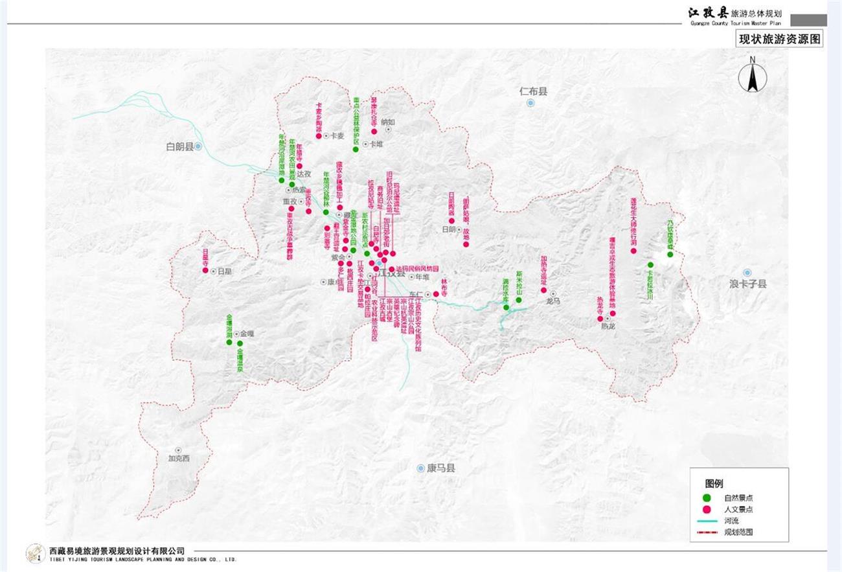The image size is (842, 572).
Task: Click the 江孜县 calligraphy header title
Action: pyautogui.click(x=708, y=12)
